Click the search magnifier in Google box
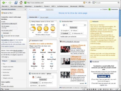Screen dimensions: 121x91 pos(118,3)
